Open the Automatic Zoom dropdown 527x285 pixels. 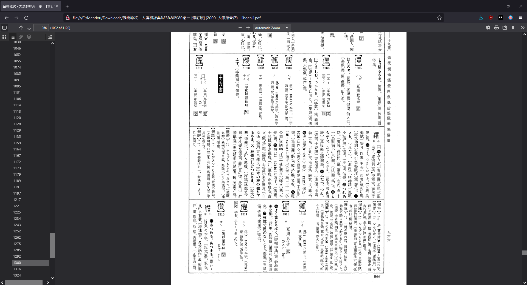point(271,28)
